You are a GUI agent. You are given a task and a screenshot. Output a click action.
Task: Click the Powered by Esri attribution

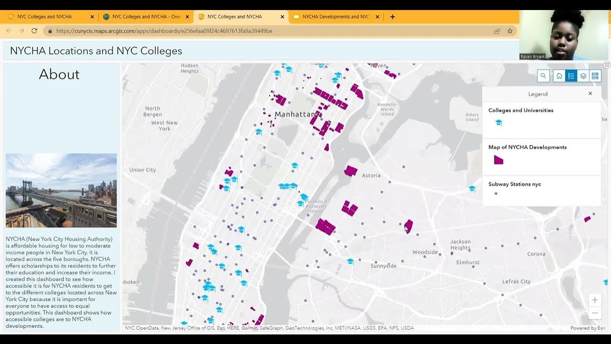[588, 328]
